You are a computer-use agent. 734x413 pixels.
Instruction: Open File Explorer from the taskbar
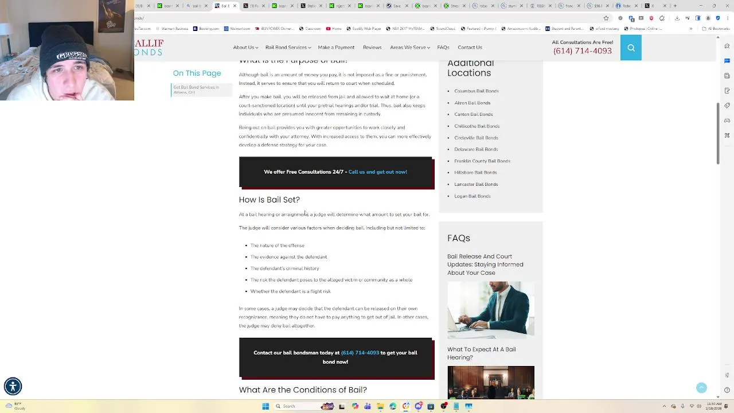(380, 406)
